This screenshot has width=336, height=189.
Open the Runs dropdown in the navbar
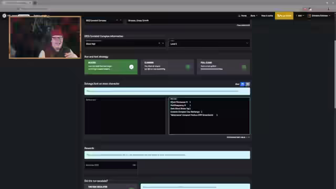pos(254,16)
